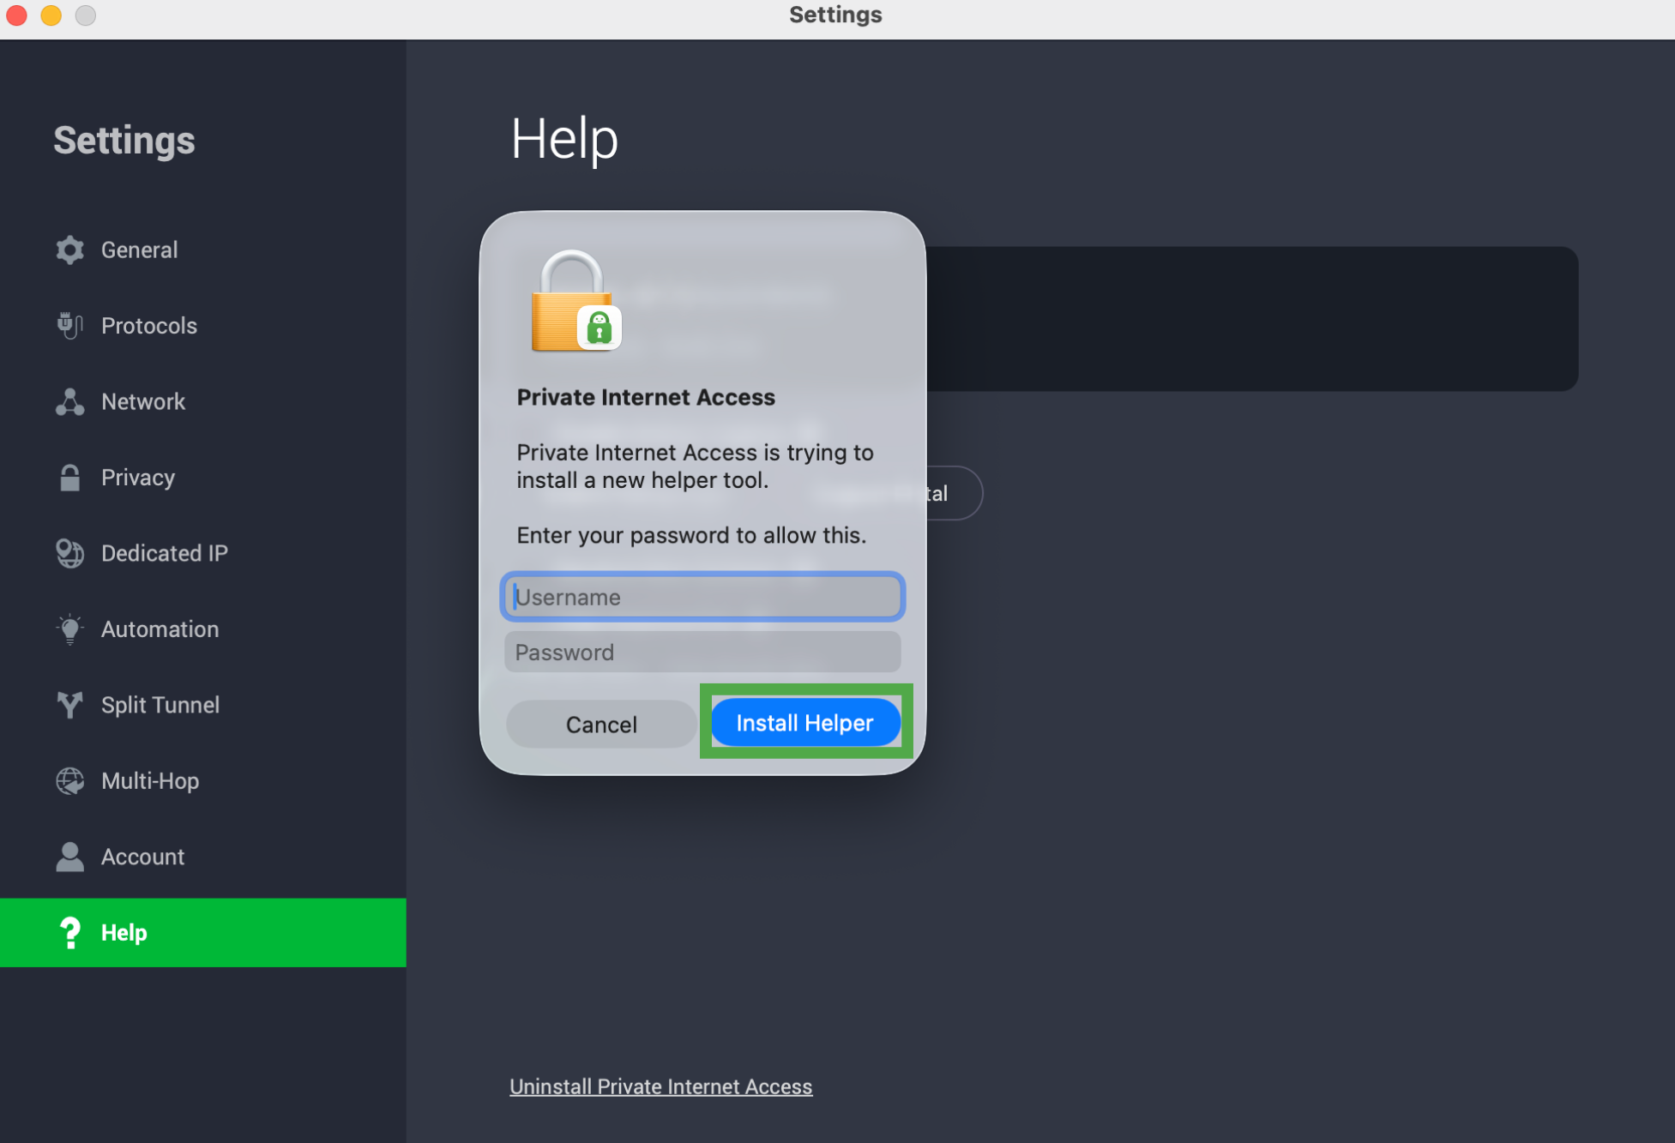This screenshot has width=1675, height=1143.
Task: Click the Help question mark icon
Action: (x=69, y=933)
